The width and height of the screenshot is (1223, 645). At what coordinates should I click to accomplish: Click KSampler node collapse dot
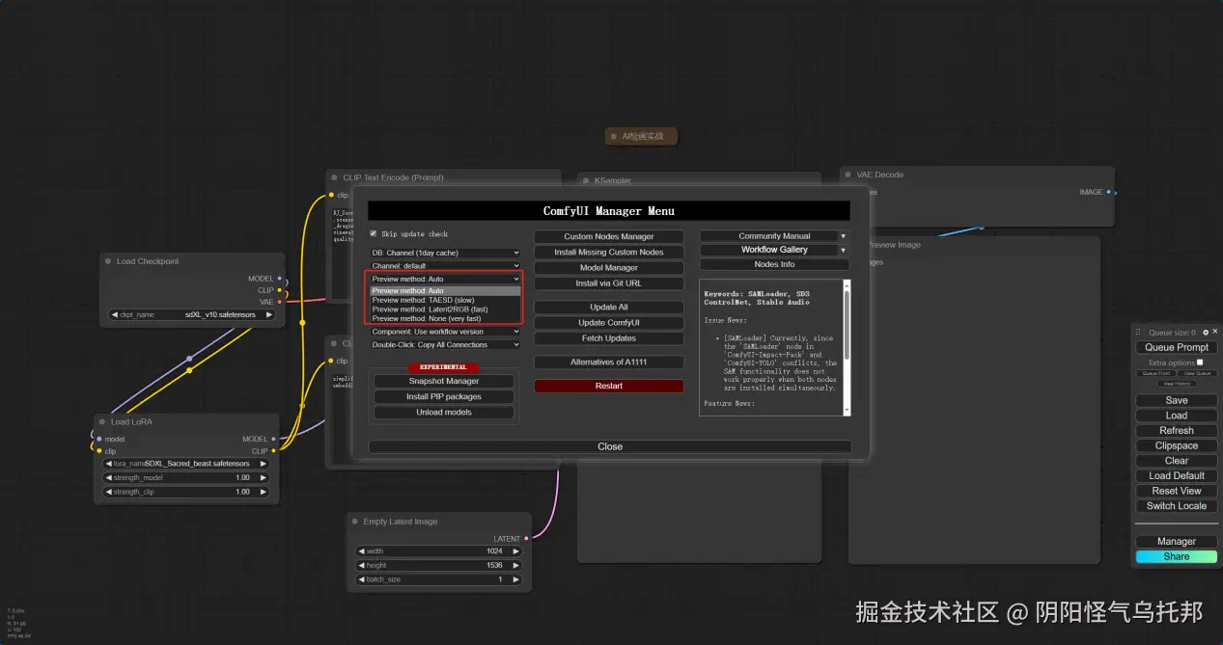pyautogui.click(x=585, y=179)
